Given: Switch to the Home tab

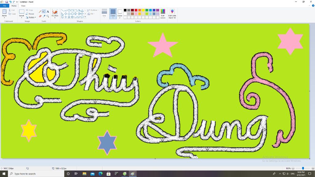Looking at the screenshot, I should pyautogui.click(x=14, y=6).
